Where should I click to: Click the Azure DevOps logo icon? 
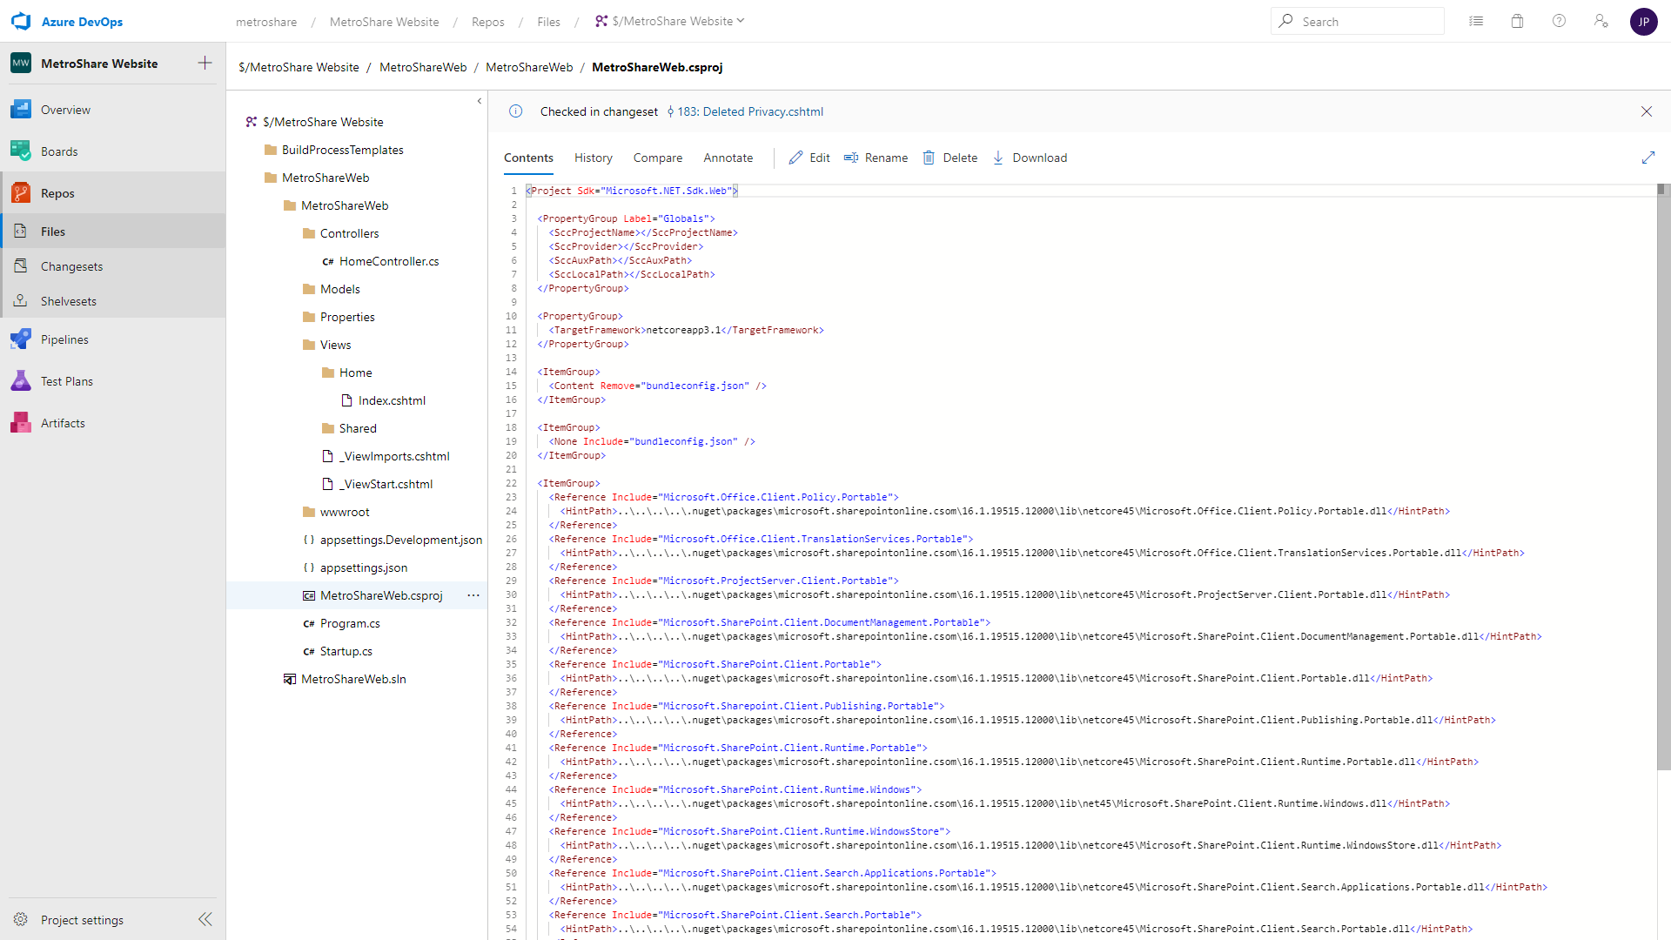21,21
